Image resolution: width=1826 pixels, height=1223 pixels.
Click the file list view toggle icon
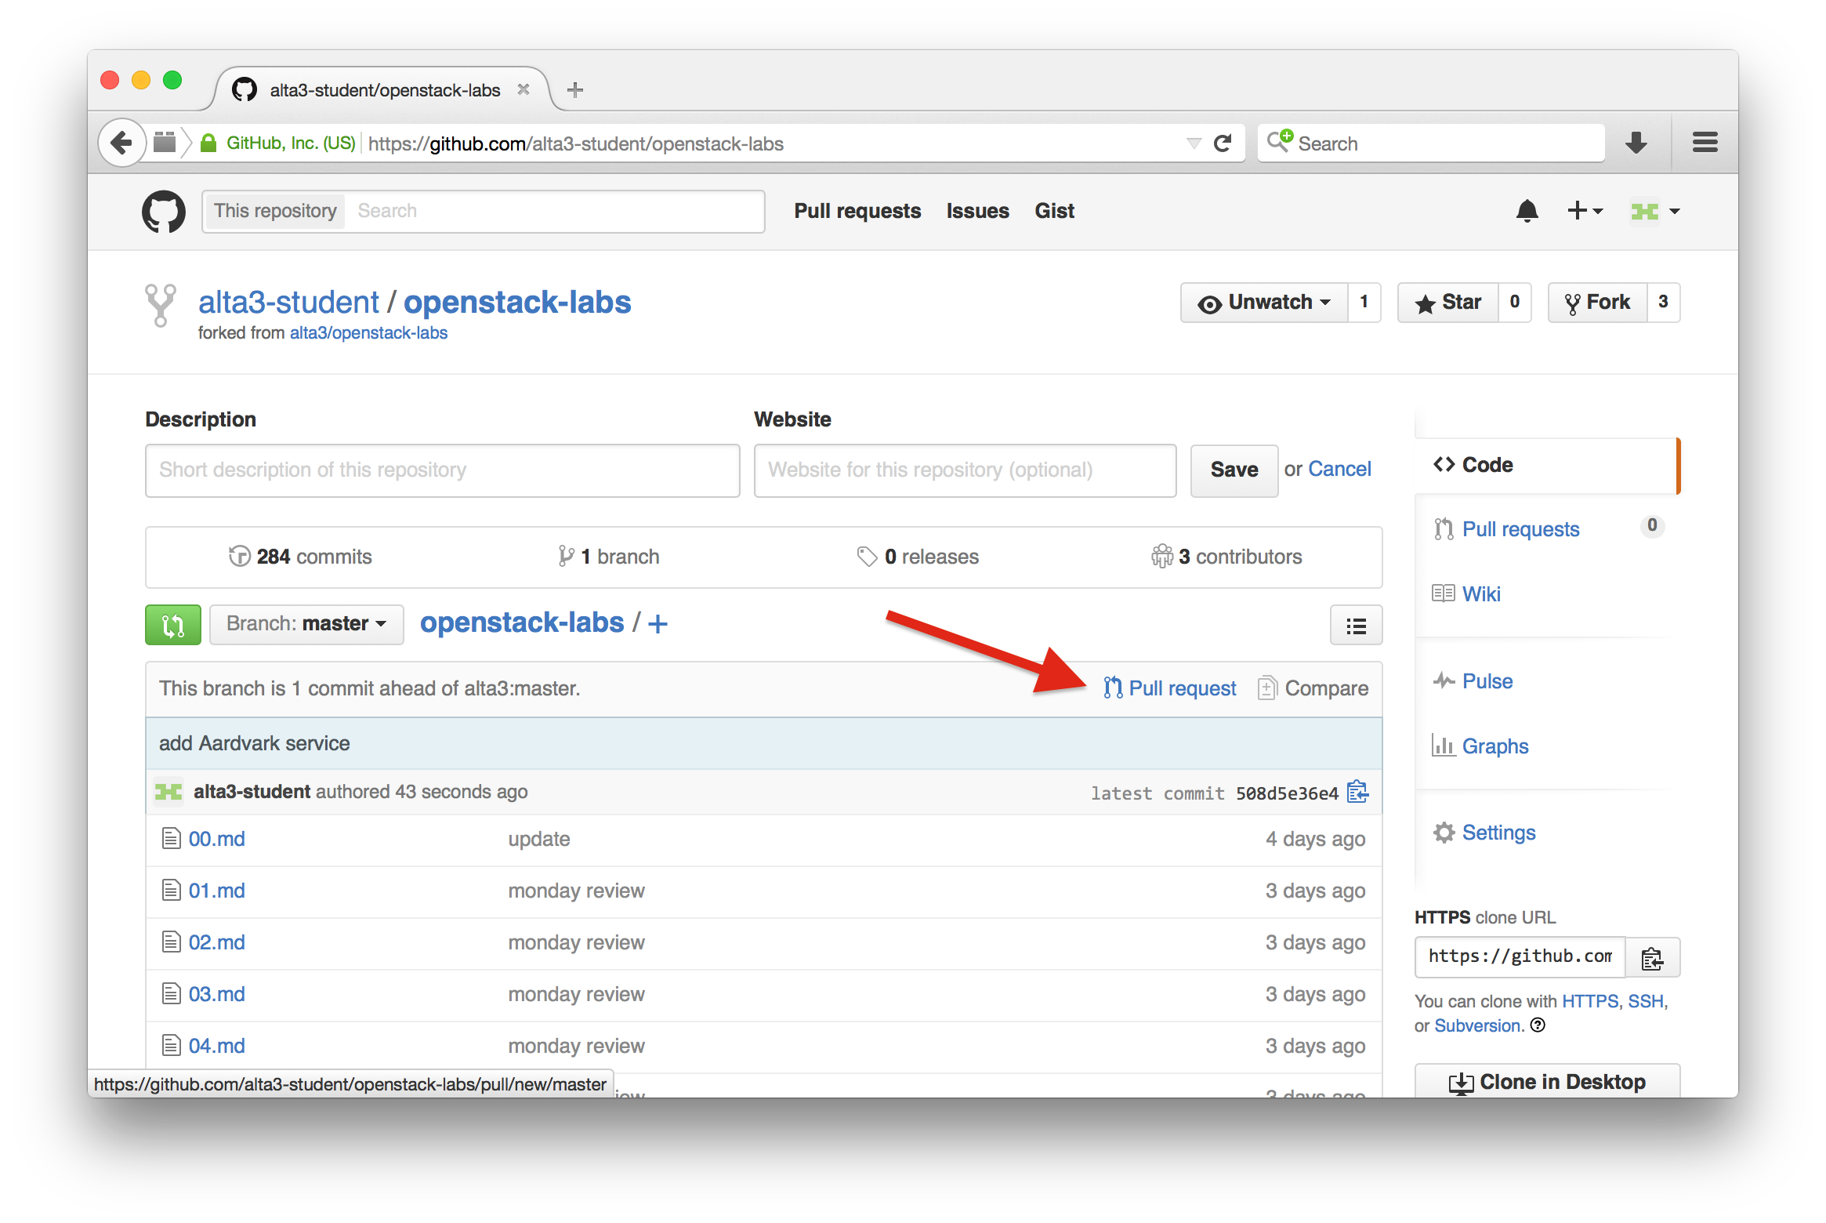click(1356, 626)
